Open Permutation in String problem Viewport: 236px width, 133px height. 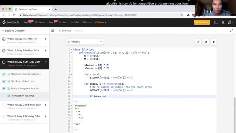click(22, 96)
